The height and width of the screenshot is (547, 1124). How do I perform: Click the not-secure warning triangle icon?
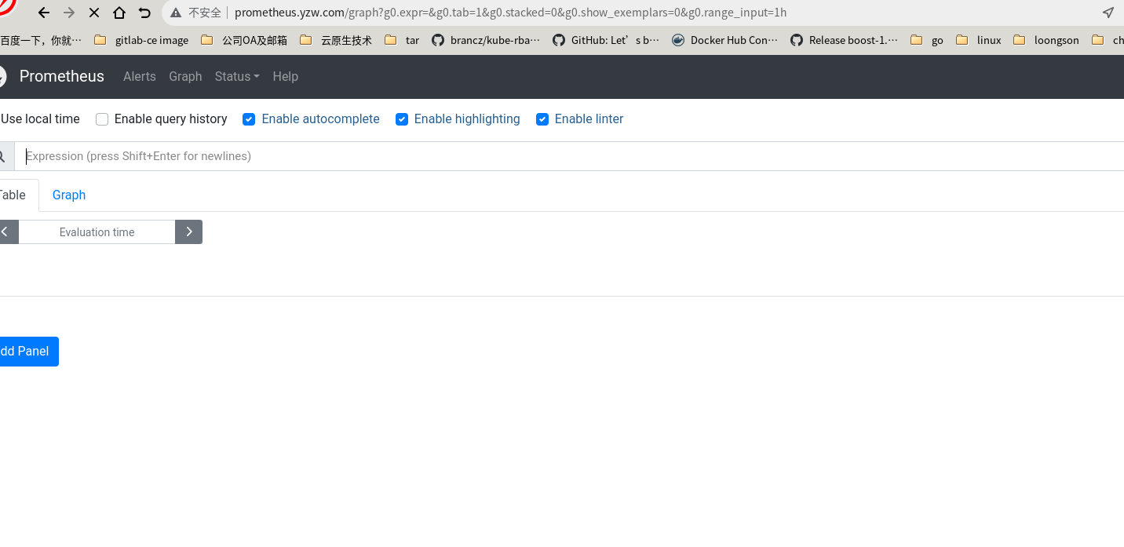(177, 13)
